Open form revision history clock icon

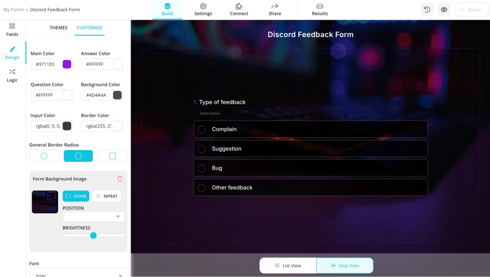point(427,10)
